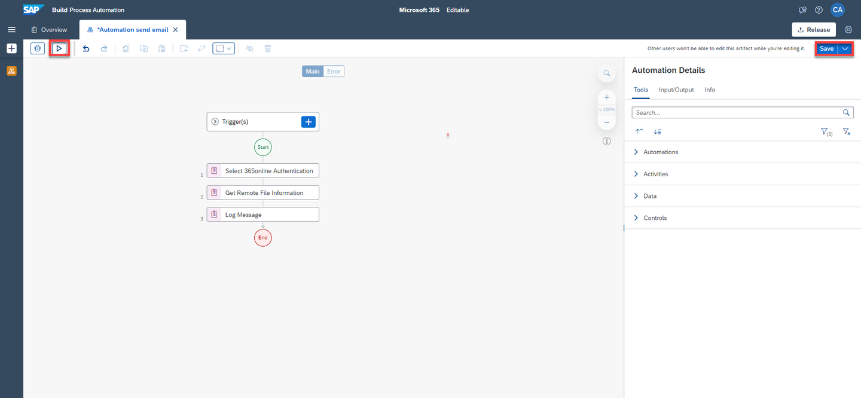861x398 pixels.
Task: Open the filter (3) icon
Action: [x=827, y=131]
